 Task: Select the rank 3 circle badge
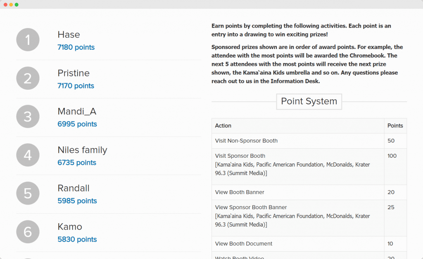pos(28,117)
